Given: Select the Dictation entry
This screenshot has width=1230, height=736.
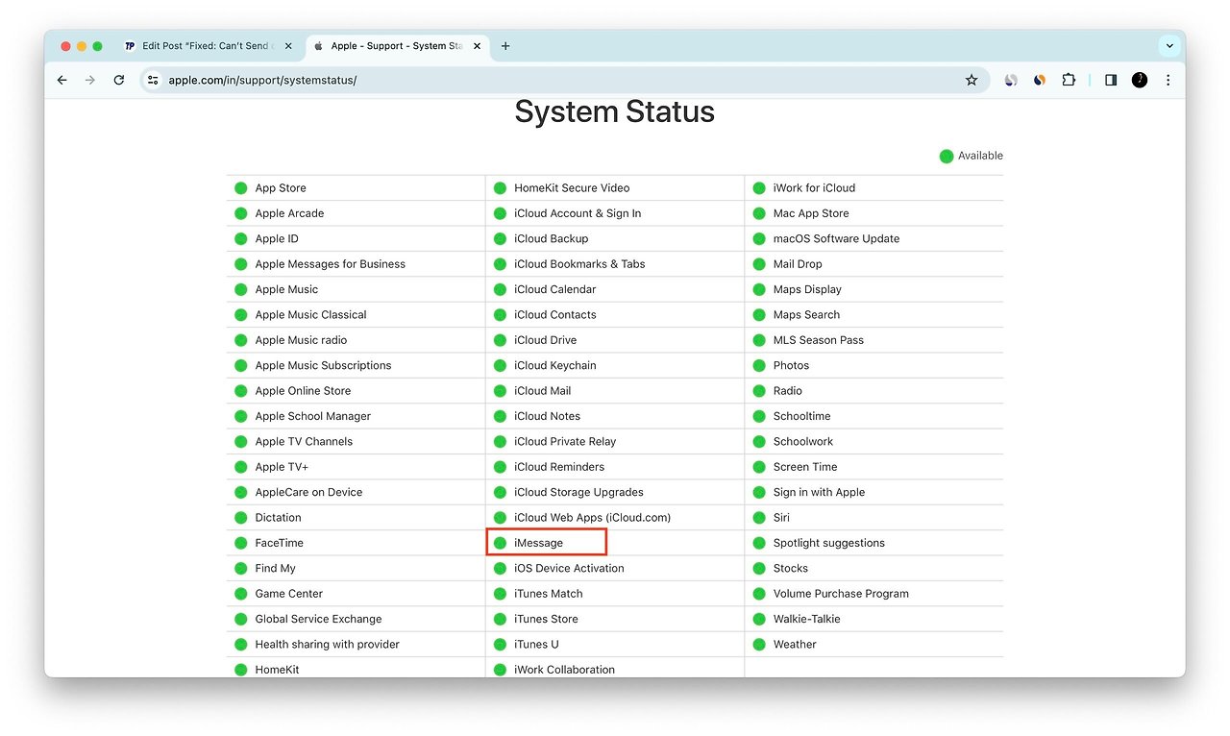Looking at the screenshot, I should 356,518.
